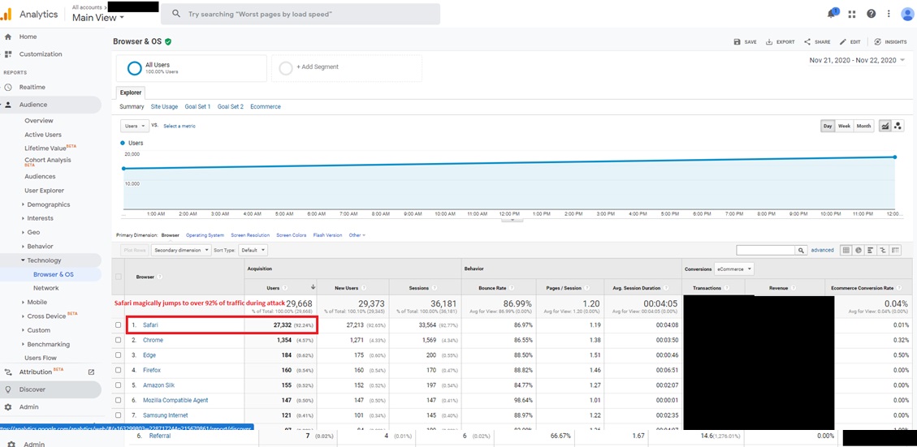This screenshot has height=447, width=917.
Task: Click the Customization dashboard icon
Action: tap(8, 54)
